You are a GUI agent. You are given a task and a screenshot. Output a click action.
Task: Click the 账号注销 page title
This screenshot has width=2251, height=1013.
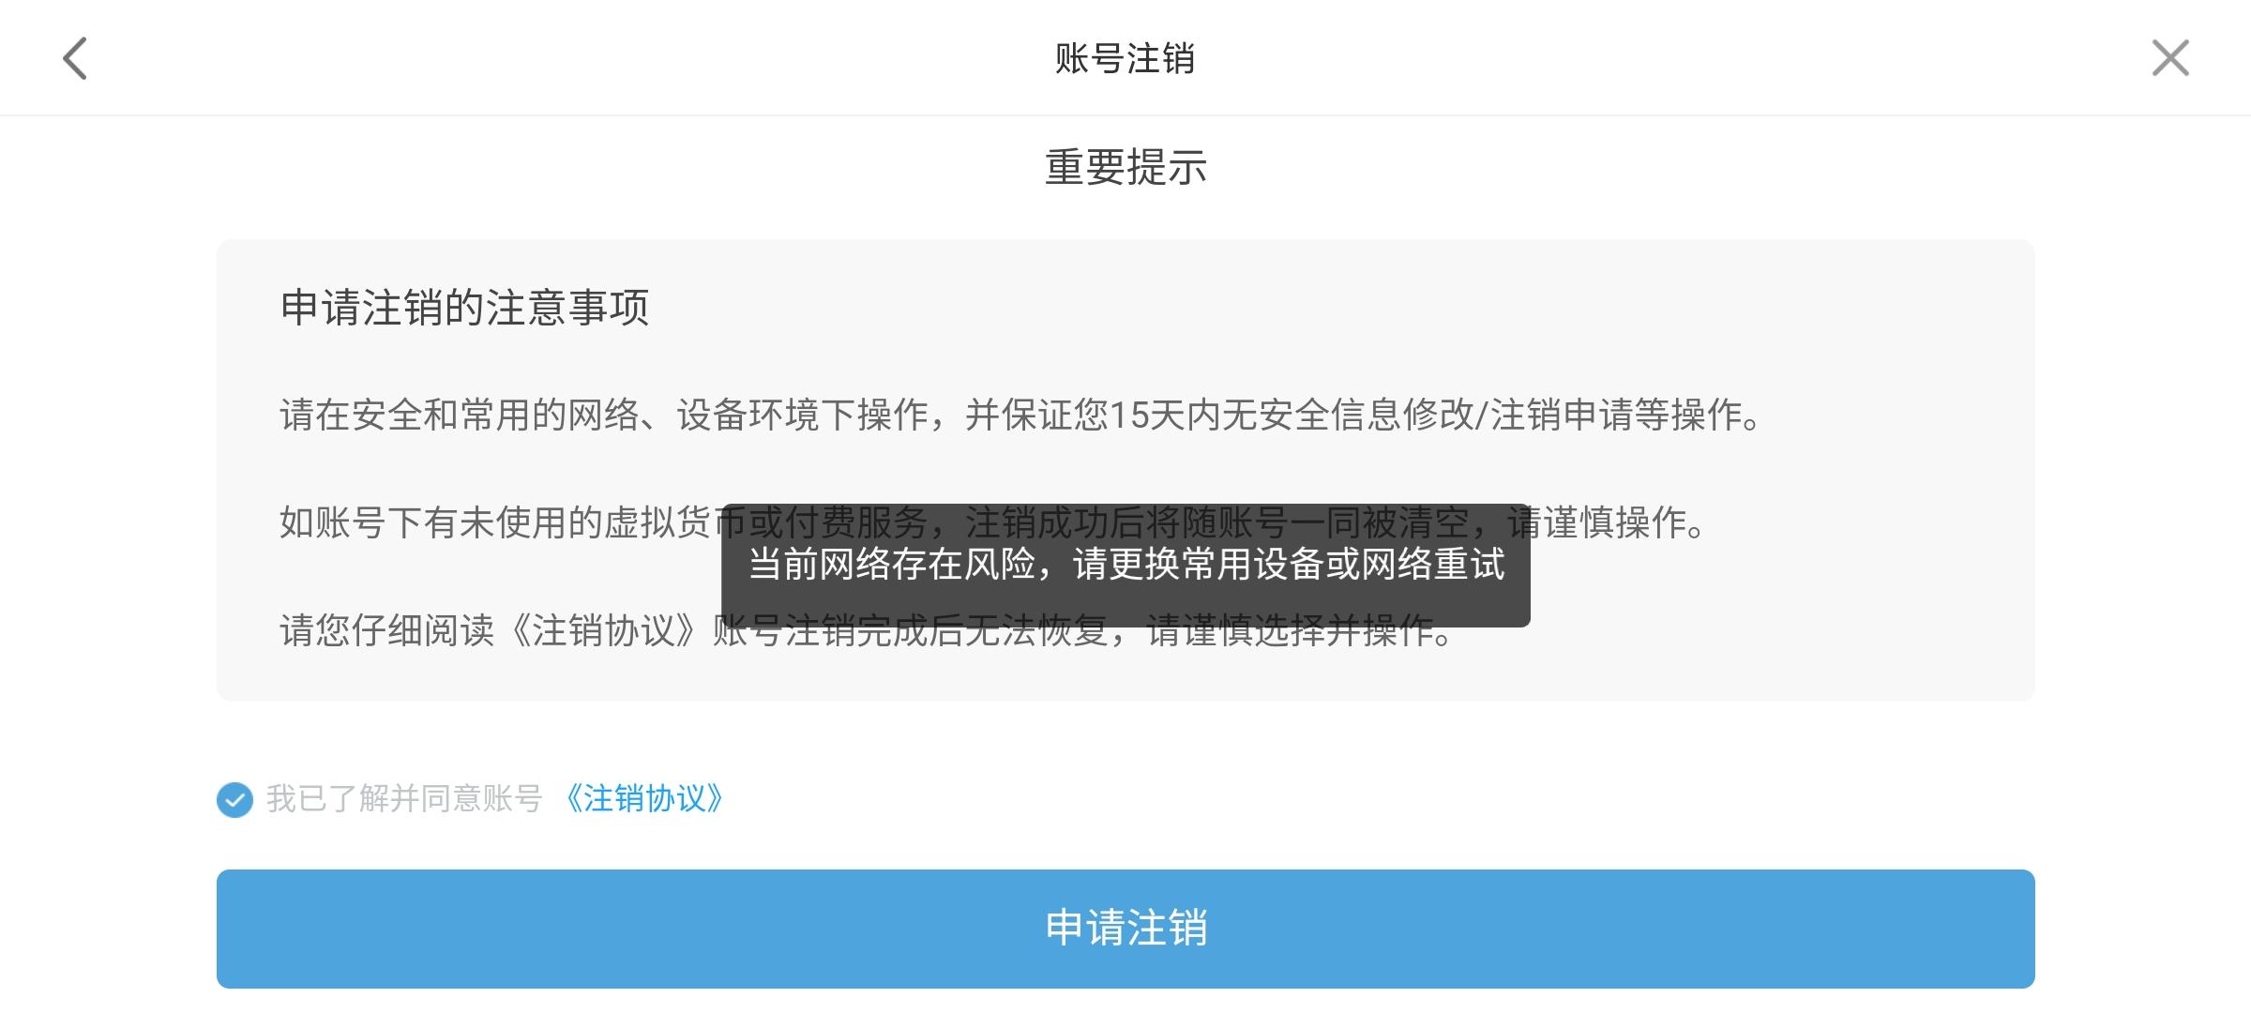click(1125, 58)
